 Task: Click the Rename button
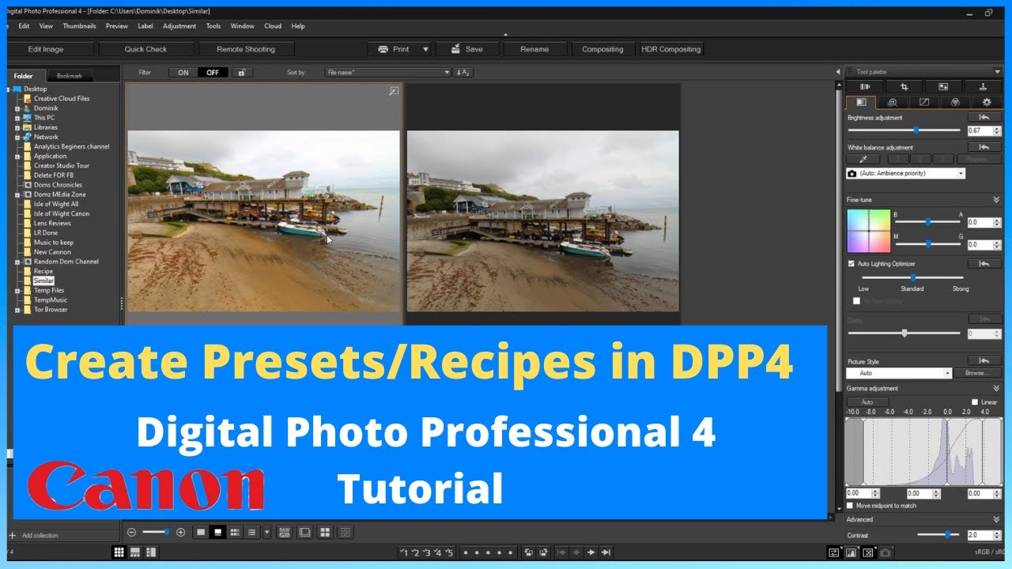click(x=534, y=49)
